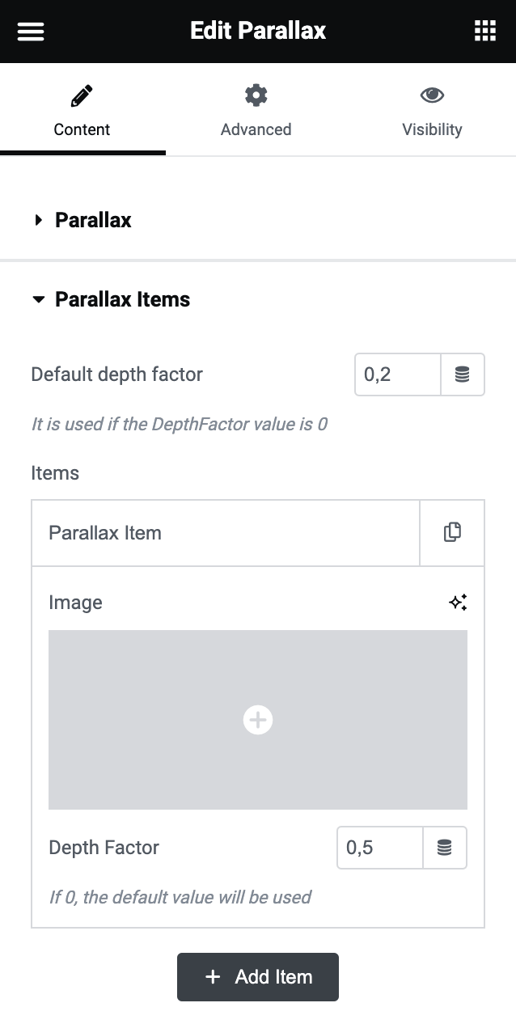The height and width of the screenshot is (1024, 516).
Task: Click the eye icon above Visibility
Action: pos(432,95)
